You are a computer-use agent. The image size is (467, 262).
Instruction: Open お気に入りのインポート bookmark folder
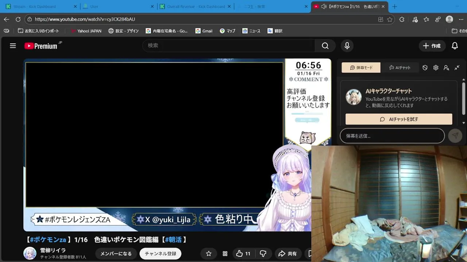click(x=38, y=31)
